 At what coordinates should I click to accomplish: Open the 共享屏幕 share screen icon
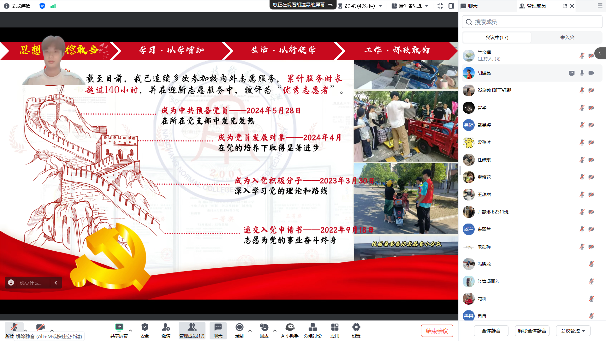pyautogui.click(x=119, y=327)
